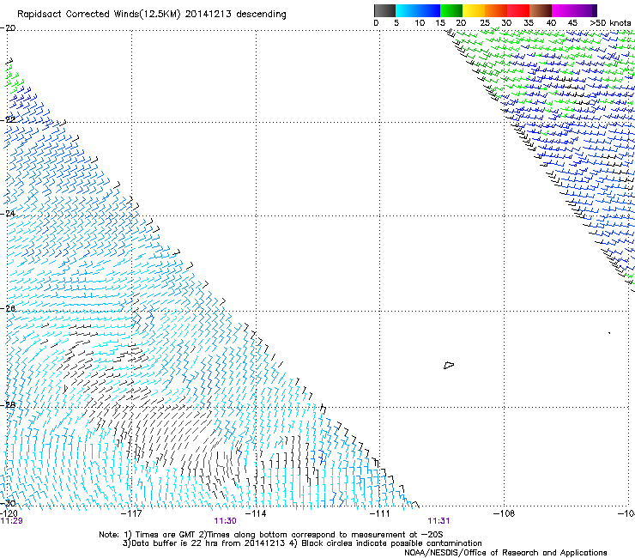635x558 pixels.
Task: Click the cyan-to-blue 5-15 knots legend band
Action: click(x=418, y=10)
